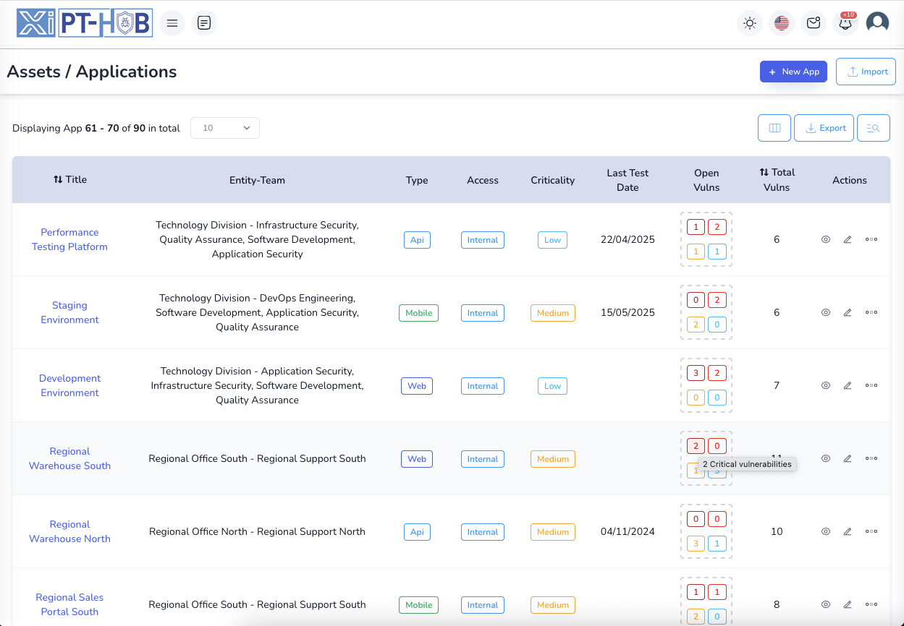
Task: Expand the page size dropdown showing 10
Action: click(225, 128)
